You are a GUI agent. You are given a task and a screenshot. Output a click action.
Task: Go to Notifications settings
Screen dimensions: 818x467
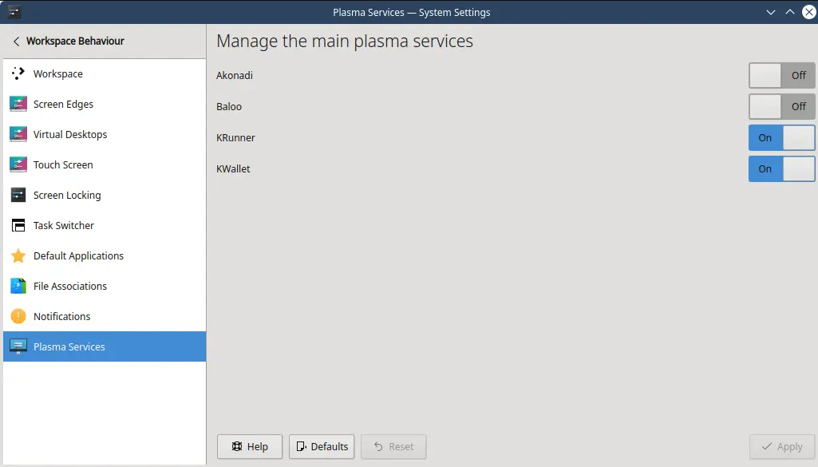coord(105,316)
